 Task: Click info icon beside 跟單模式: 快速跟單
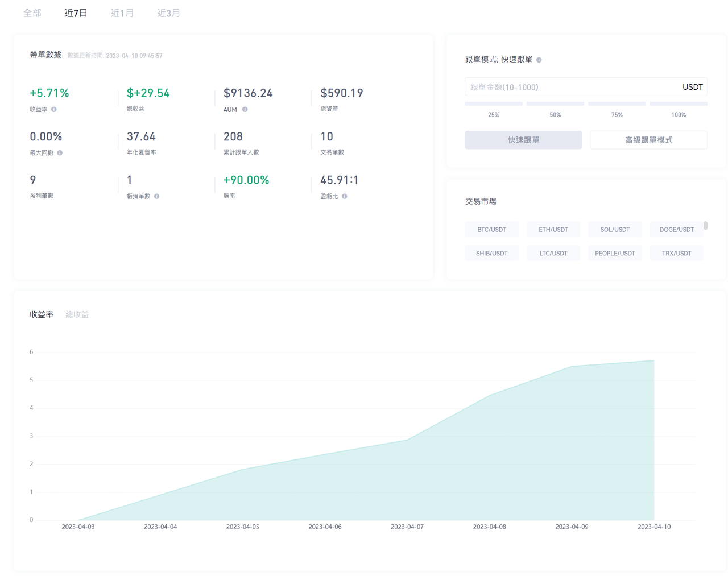(539, 60)
